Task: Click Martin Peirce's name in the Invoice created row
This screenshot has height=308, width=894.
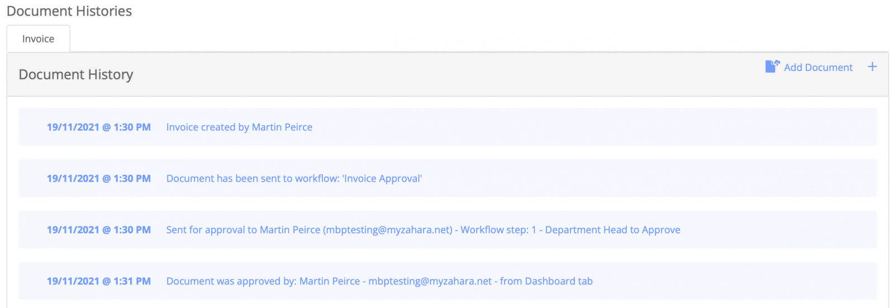Action: [x=282, y=127]
